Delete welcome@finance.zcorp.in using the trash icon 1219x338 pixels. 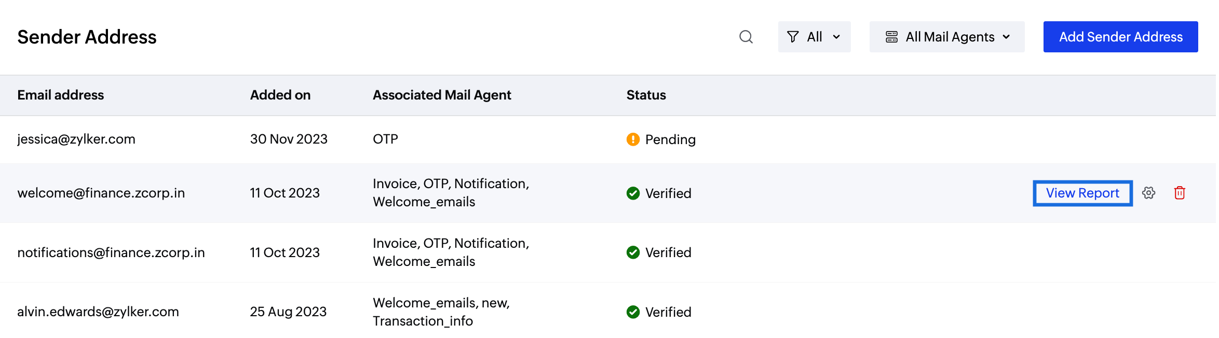pyautogui.click(x=1180, y=193)
